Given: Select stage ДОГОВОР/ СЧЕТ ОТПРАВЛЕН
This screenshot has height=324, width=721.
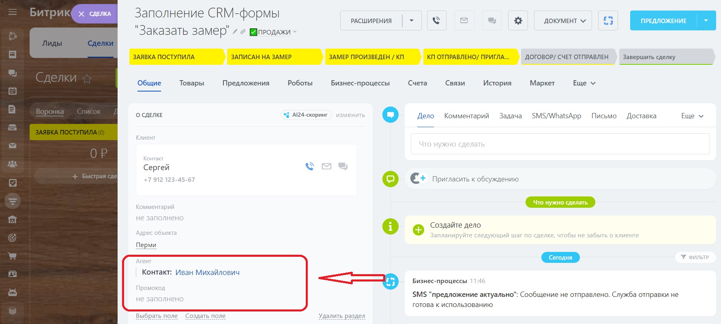Looking at the screenshot, I should point(566,57).
